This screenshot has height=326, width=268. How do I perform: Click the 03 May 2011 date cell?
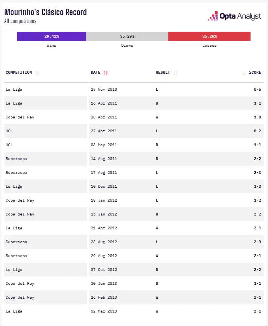click(x=104, y=145)
